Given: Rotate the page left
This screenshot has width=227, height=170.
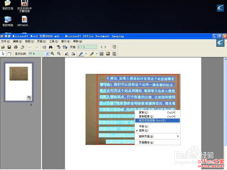Looking at the screenshot, I should (67, 54).
